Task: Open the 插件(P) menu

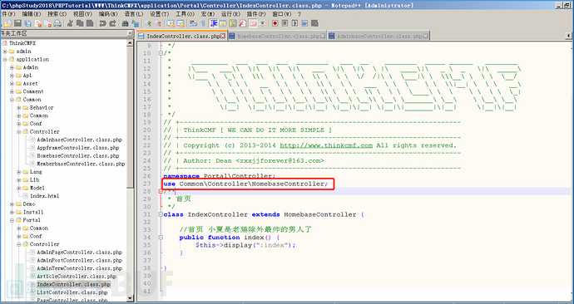Action: tap(256, 14)
